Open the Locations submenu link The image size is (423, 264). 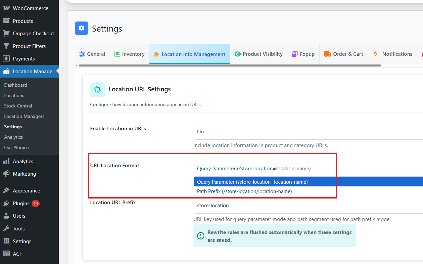click(x=14, y=95)
